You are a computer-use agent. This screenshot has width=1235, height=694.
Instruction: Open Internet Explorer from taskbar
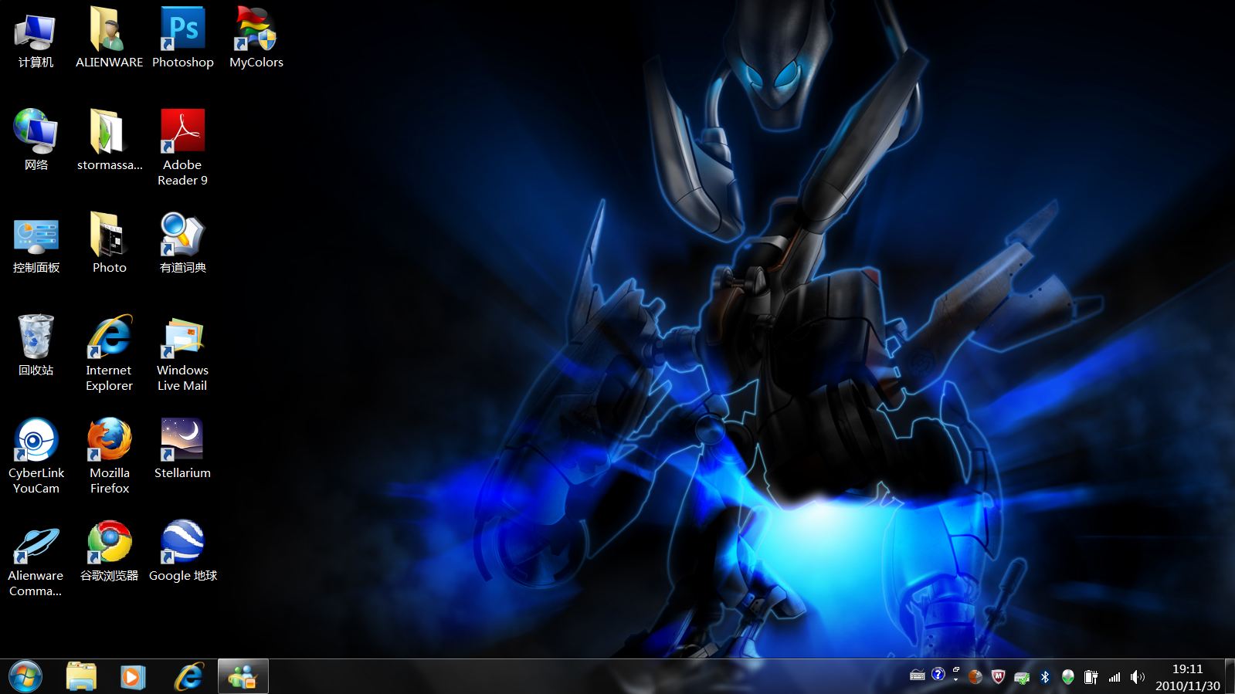point(188,677)
